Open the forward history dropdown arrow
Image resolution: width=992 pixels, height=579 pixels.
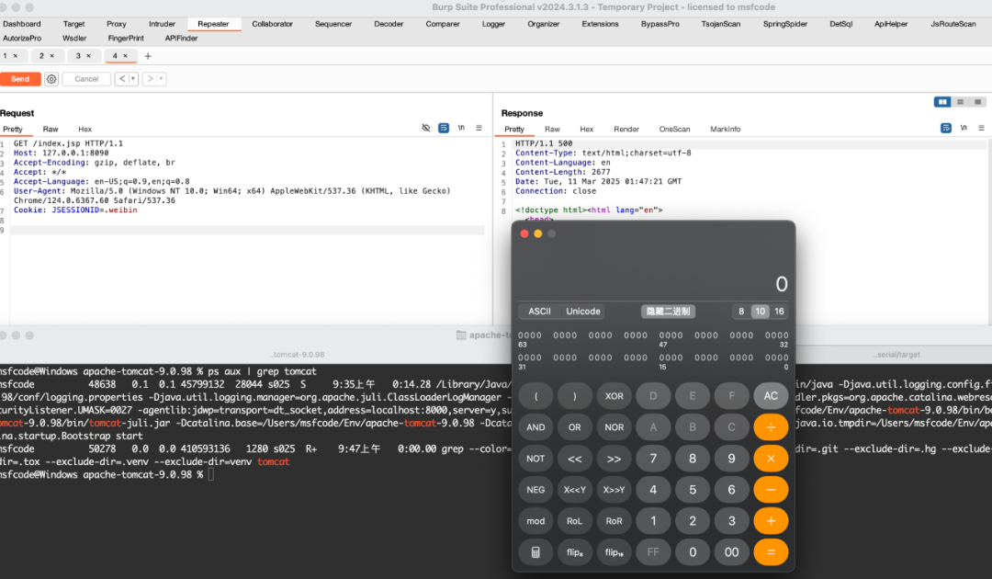[161, 79]
